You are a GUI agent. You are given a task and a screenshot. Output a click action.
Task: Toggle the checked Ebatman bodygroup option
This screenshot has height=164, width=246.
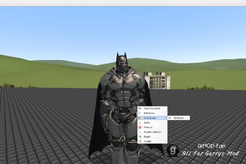click(x=178, y=118)
